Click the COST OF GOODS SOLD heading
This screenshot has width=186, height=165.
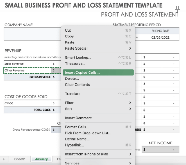click(26, 97)
